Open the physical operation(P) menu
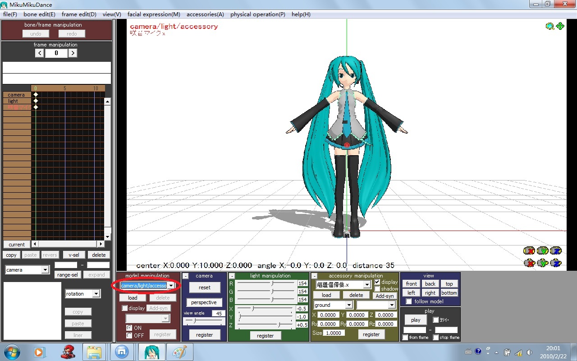 pos(258,14)
